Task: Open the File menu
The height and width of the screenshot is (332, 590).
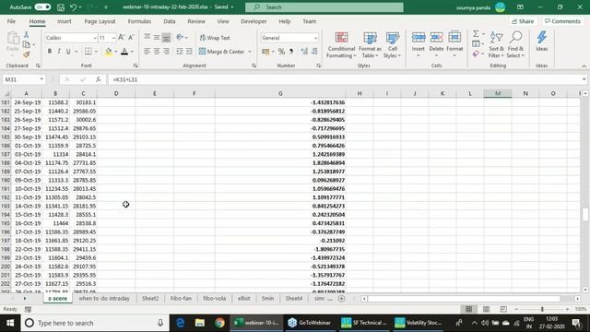Action: (x=11, y=21)
